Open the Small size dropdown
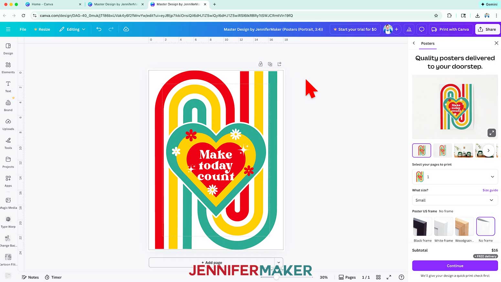This screenshot has width=501, height=282. pos(455,200)
